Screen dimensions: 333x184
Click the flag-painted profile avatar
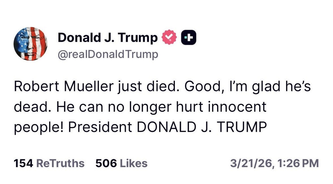(x=30, y=43)
